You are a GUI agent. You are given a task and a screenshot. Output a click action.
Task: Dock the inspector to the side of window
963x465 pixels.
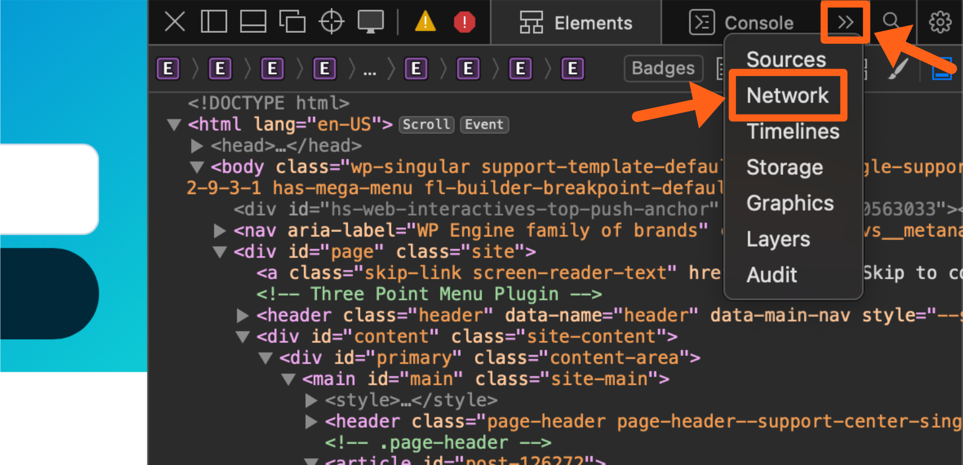click(x=214, y=22)
